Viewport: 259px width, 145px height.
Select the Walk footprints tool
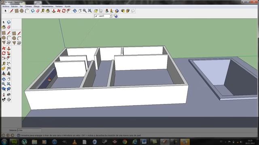[x=4, y=99]
